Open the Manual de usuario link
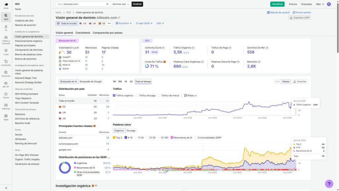Image resolution: width=339 pixels, height=191 pixels. (x=278, y=13)
